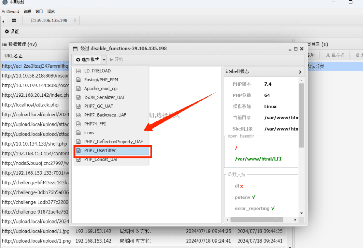The width and height of the screenshot is (363, 248).
Task: Click the URL地址 column header
Action: pos(14,56)
